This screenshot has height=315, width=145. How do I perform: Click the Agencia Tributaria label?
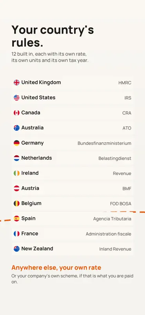(112, 219)
